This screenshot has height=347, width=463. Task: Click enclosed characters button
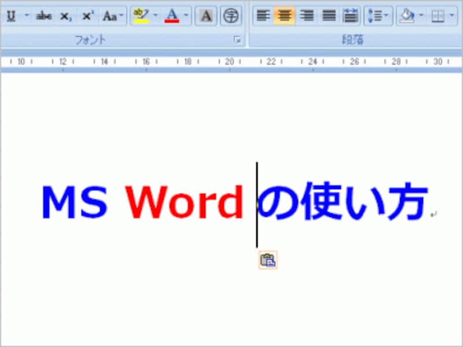230,16
